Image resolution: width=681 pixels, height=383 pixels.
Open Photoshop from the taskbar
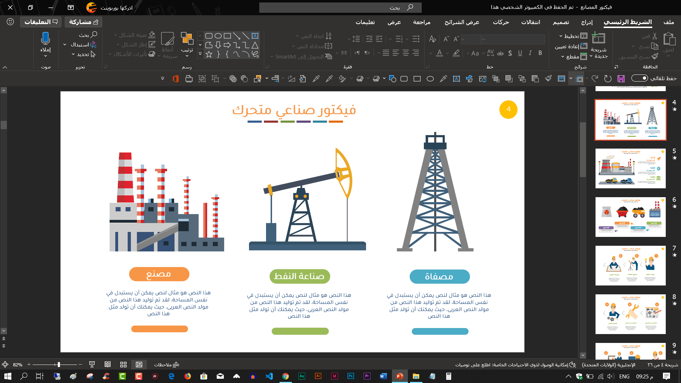coord(351,376)
